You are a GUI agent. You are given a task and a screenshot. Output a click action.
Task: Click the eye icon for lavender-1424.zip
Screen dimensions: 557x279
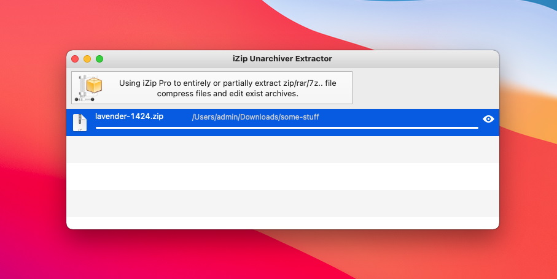[x=488, y=119]
